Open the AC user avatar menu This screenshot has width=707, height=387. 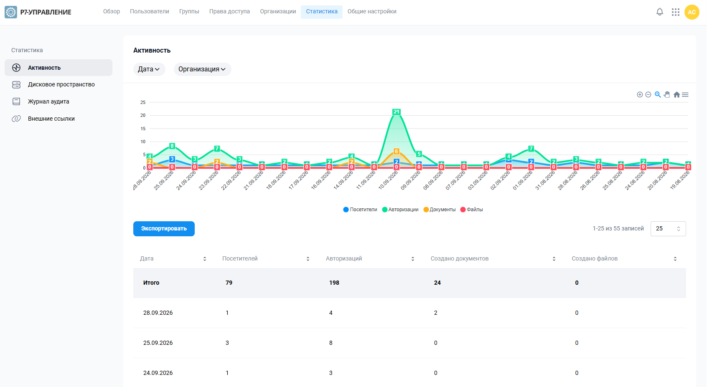[692, 12]
